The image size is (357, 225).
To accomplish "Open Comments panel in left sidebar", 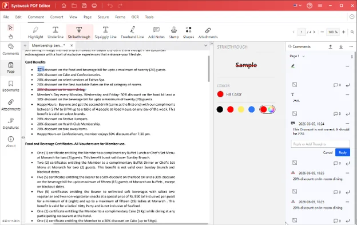I will (x=11, y=49).
